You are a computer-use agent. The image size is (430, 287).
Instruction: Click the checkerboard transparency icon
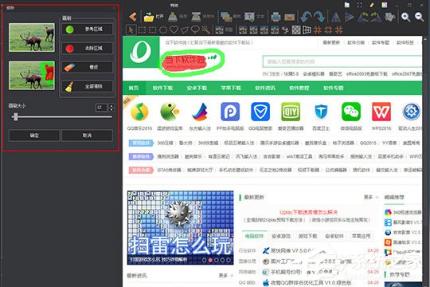(296, 29)
